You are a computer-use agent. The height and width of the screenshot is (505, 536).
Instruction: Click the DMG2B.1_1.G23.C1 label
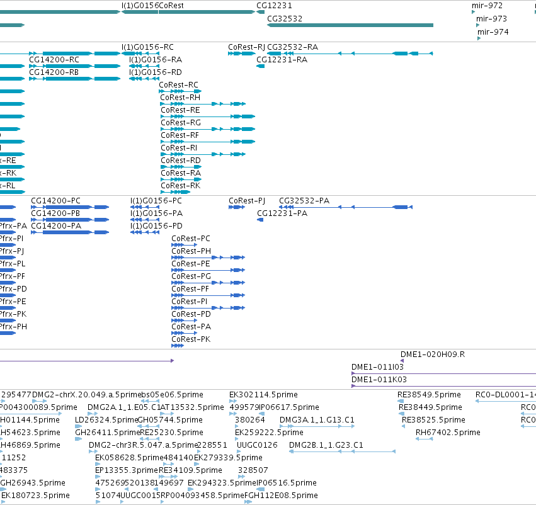[326, 445]
